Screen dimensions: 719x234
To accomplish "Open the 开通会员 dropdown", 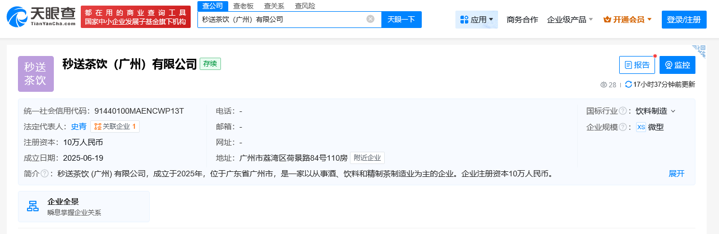I will [x=628, y=20].
